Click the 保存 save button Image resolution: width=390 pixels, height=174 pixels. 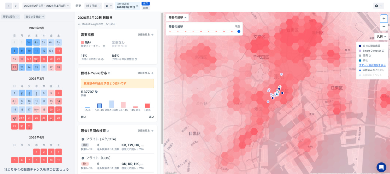coord(146,4)
